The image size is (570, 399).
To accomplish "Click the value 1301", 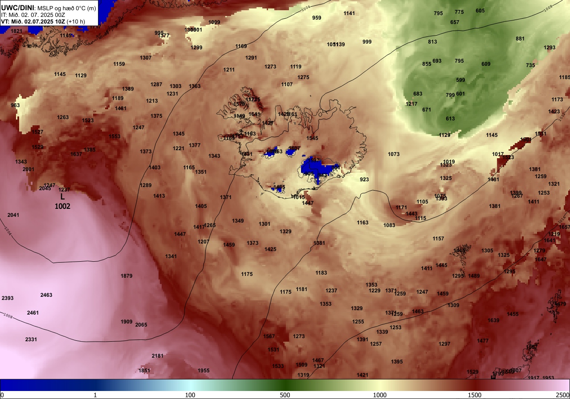I will point(265,224).
